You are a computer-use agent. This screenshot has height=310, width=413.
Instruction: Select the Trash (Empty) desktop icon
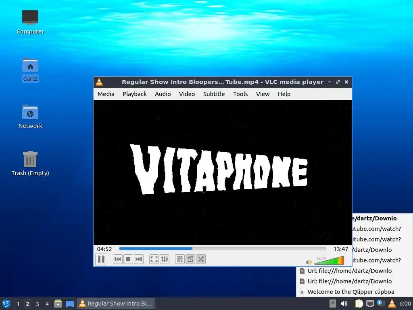(30, 163)
